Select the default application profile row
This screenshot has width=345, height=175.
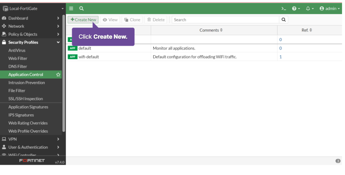(x=204, y=48)
